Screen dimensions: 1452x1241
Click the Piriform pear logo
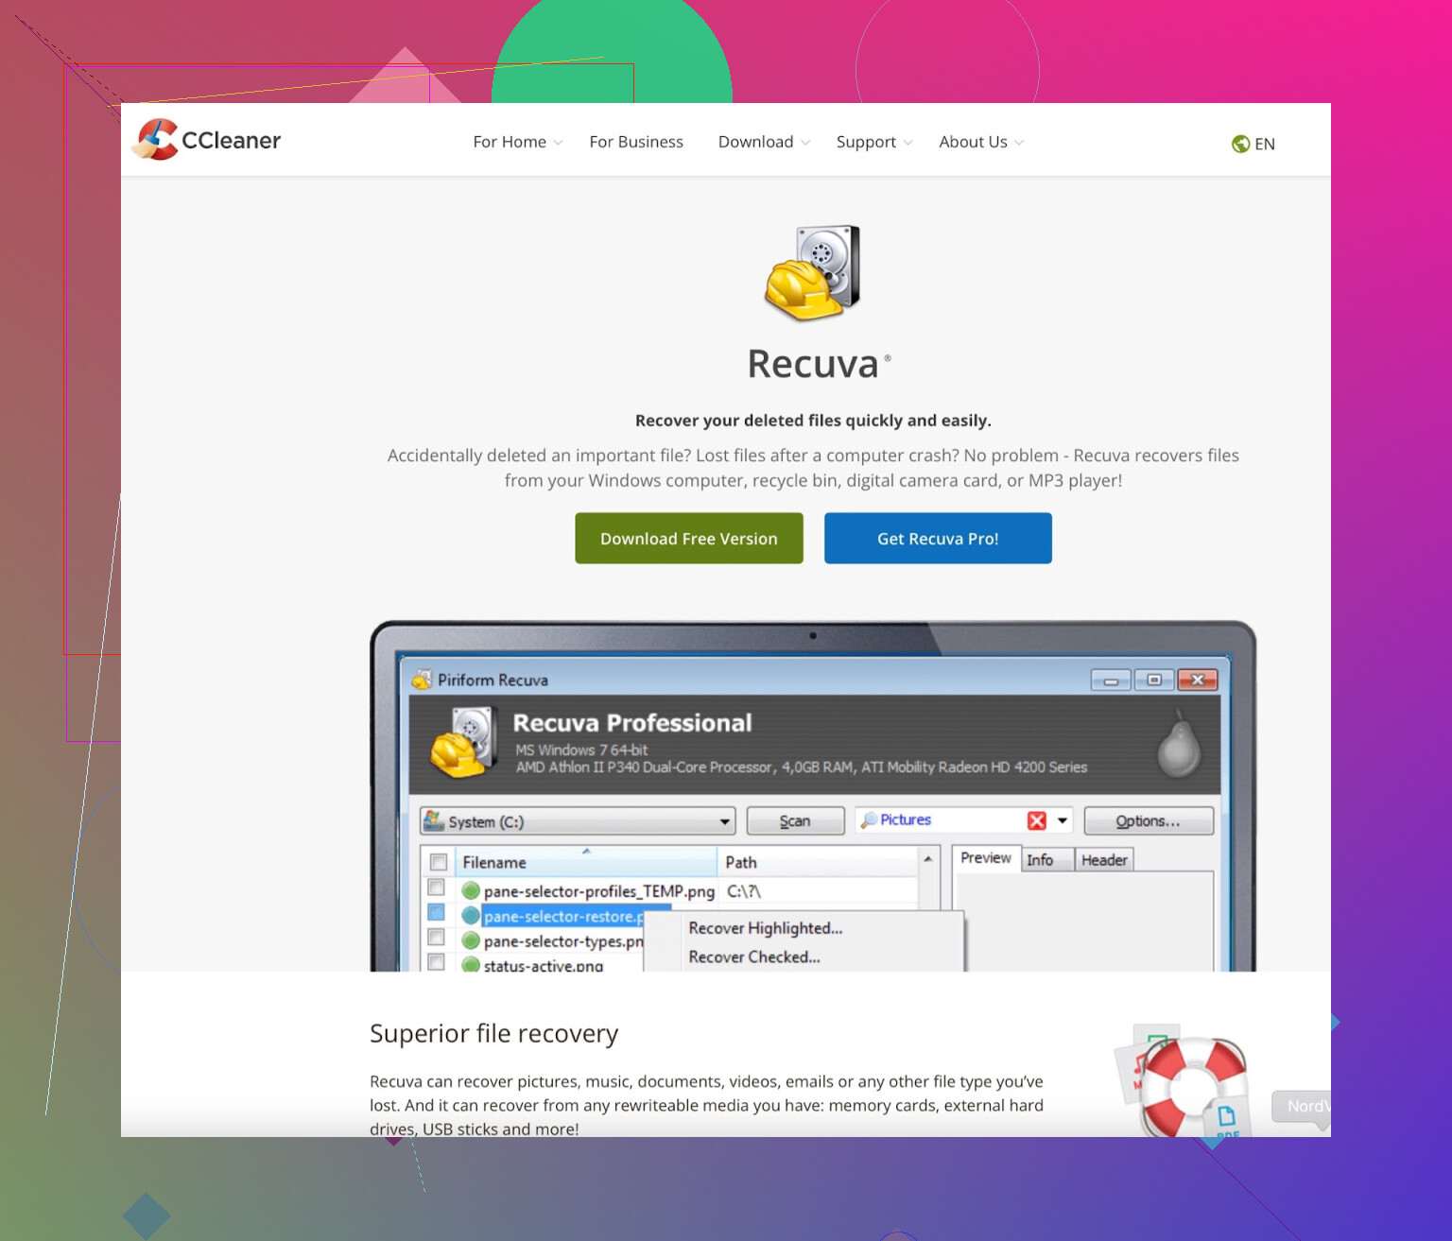(1179, 745)
